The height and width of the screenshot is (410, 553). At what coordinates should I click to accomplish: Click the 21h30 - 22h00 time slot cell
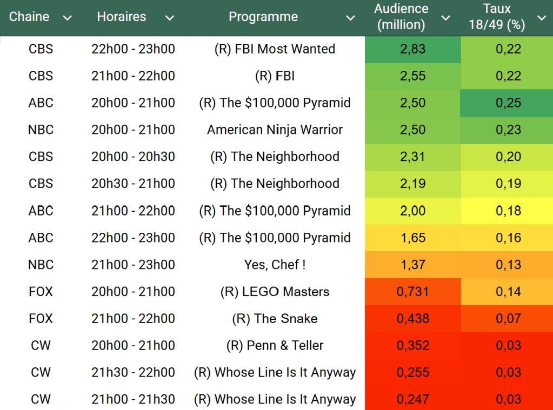coord(133,372)
